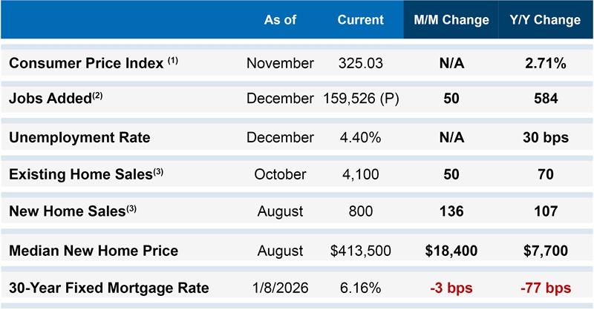Viewport: 594px width, 313px height.
Task: Click the $413,500 median price value
Action: (x=360, y=251)
